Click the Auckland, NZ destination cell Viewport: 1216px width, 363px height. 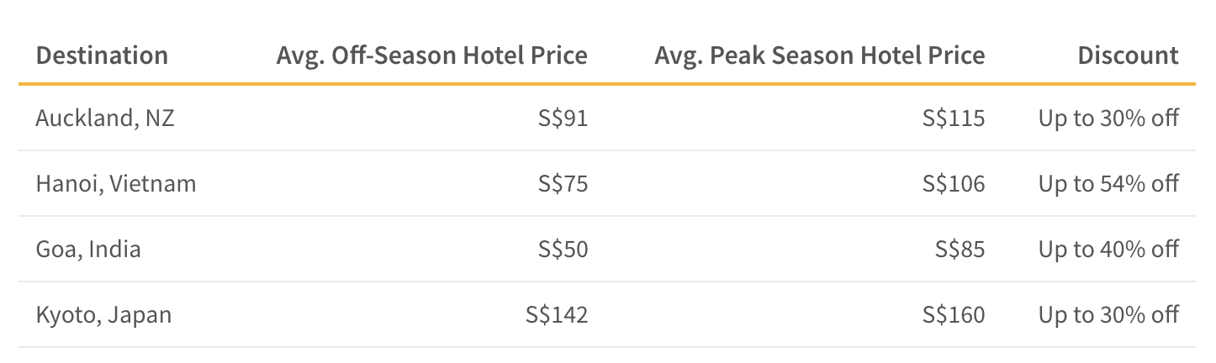[105, 118]
